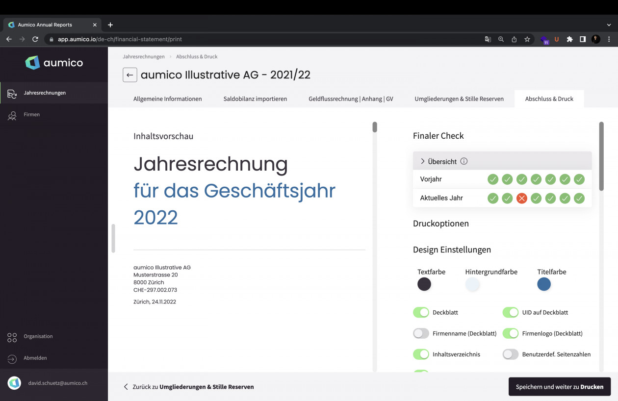Viewport: 618px width, 401px height.
Task: Open the Organisation section in the sidebar
Action: 38,337
